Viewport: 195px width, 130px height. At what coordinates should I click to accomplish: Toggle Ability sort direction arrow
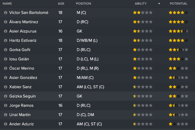click(x=159, y=4)
